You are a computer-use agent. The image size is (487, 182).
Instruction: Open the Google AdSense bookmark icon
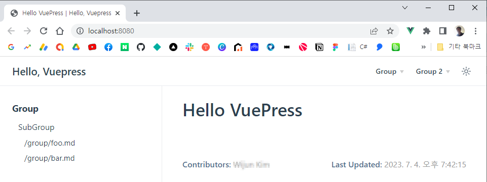click(x=44, y=47)
